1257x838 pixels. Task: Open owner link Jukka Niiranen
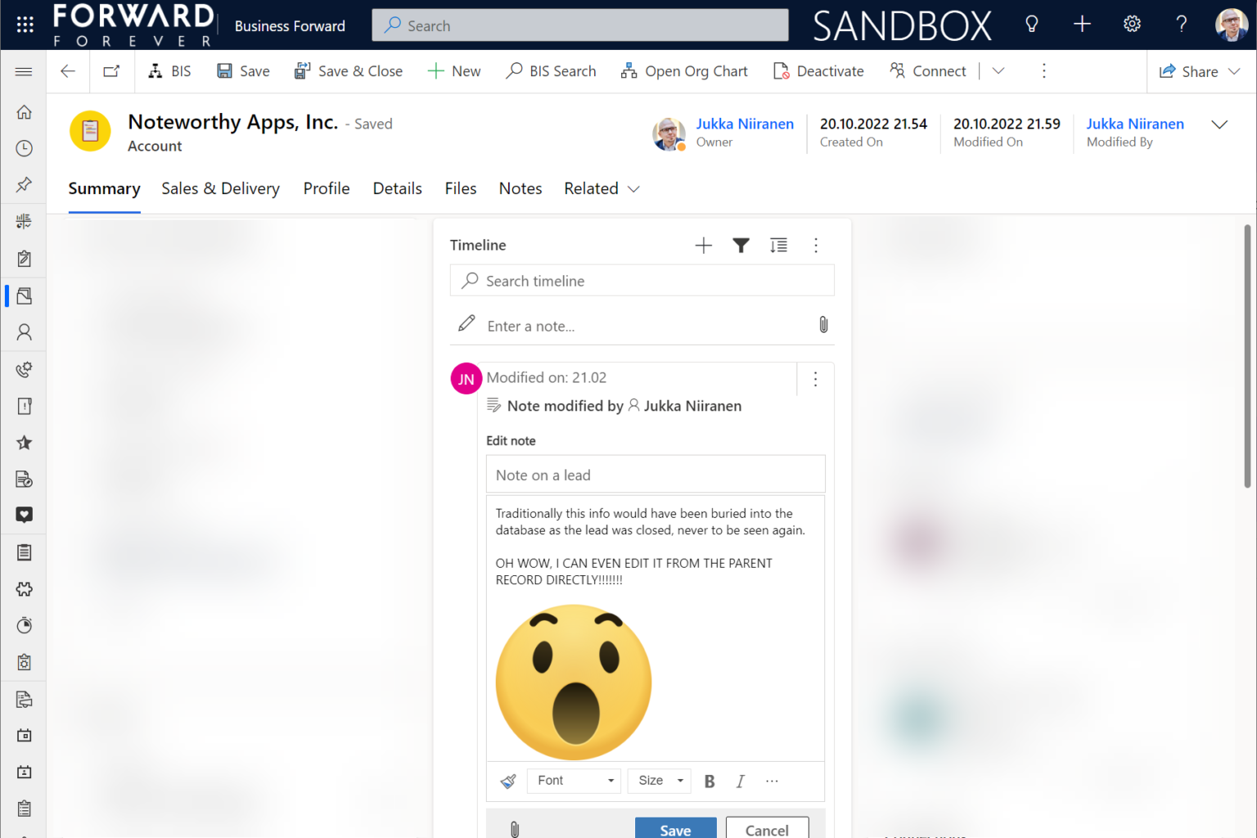(x=744, y=124)
